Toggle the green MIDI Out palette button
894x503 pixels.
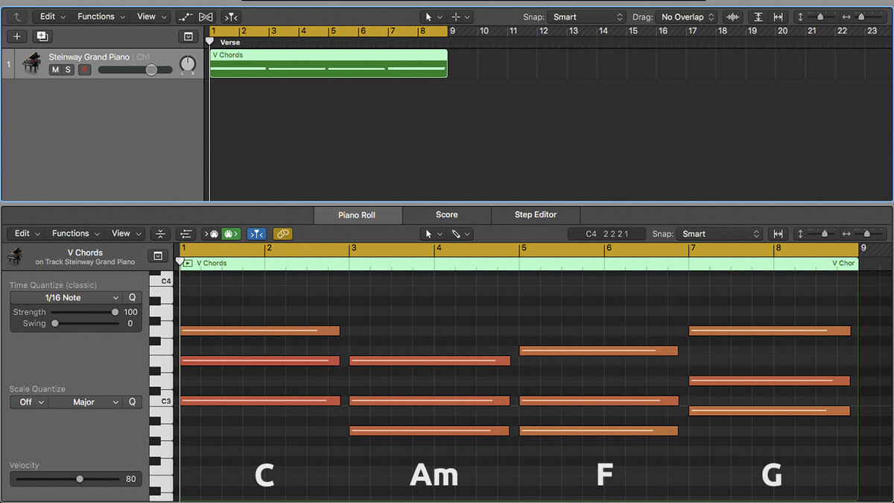coord(230,234)
